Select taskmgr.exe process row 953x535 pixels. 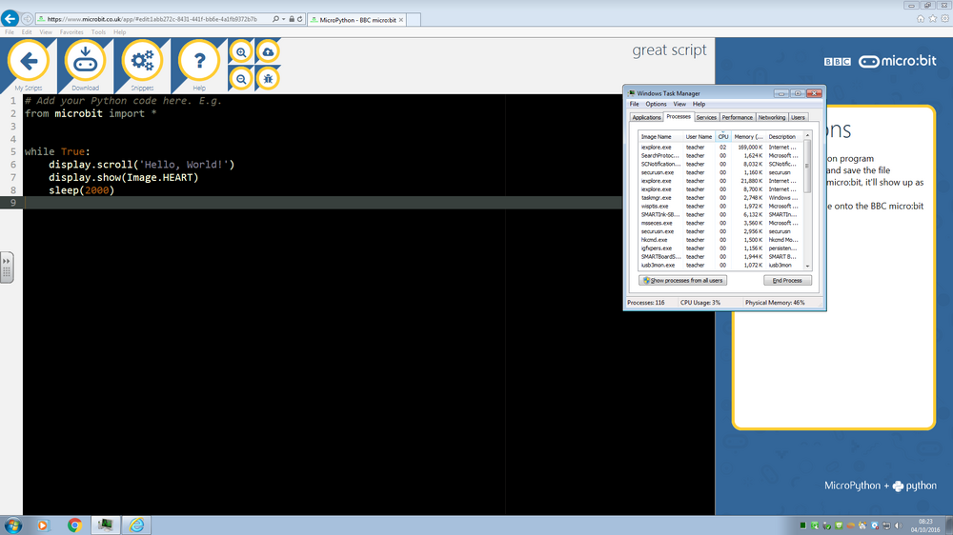pos(720,198)
